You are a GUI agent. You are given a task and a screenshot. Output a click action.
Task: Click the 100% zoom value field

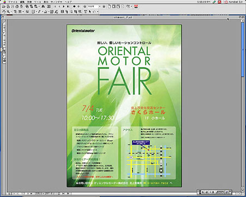click(93, 7)
